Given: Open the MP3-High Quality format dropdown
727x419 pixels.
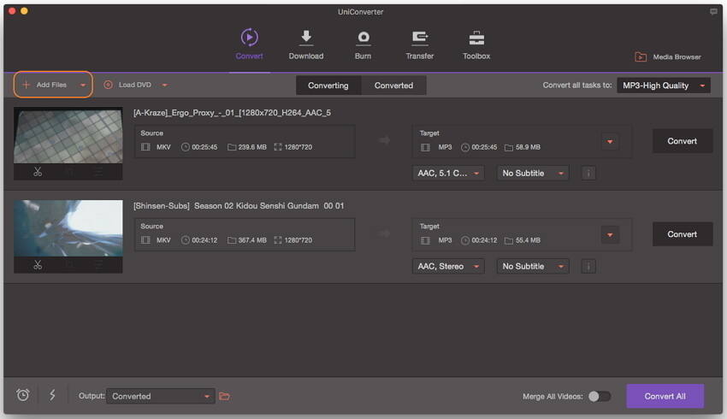Looking at the screenshot, I should (663, 86).
